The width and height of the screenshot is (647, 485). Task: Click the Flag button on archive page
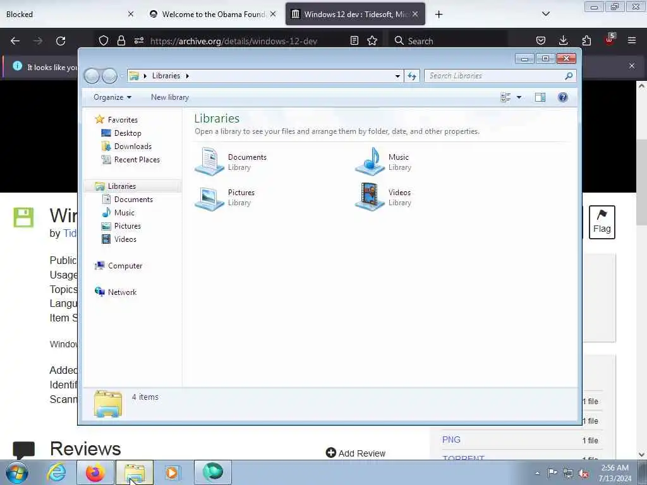602,222
